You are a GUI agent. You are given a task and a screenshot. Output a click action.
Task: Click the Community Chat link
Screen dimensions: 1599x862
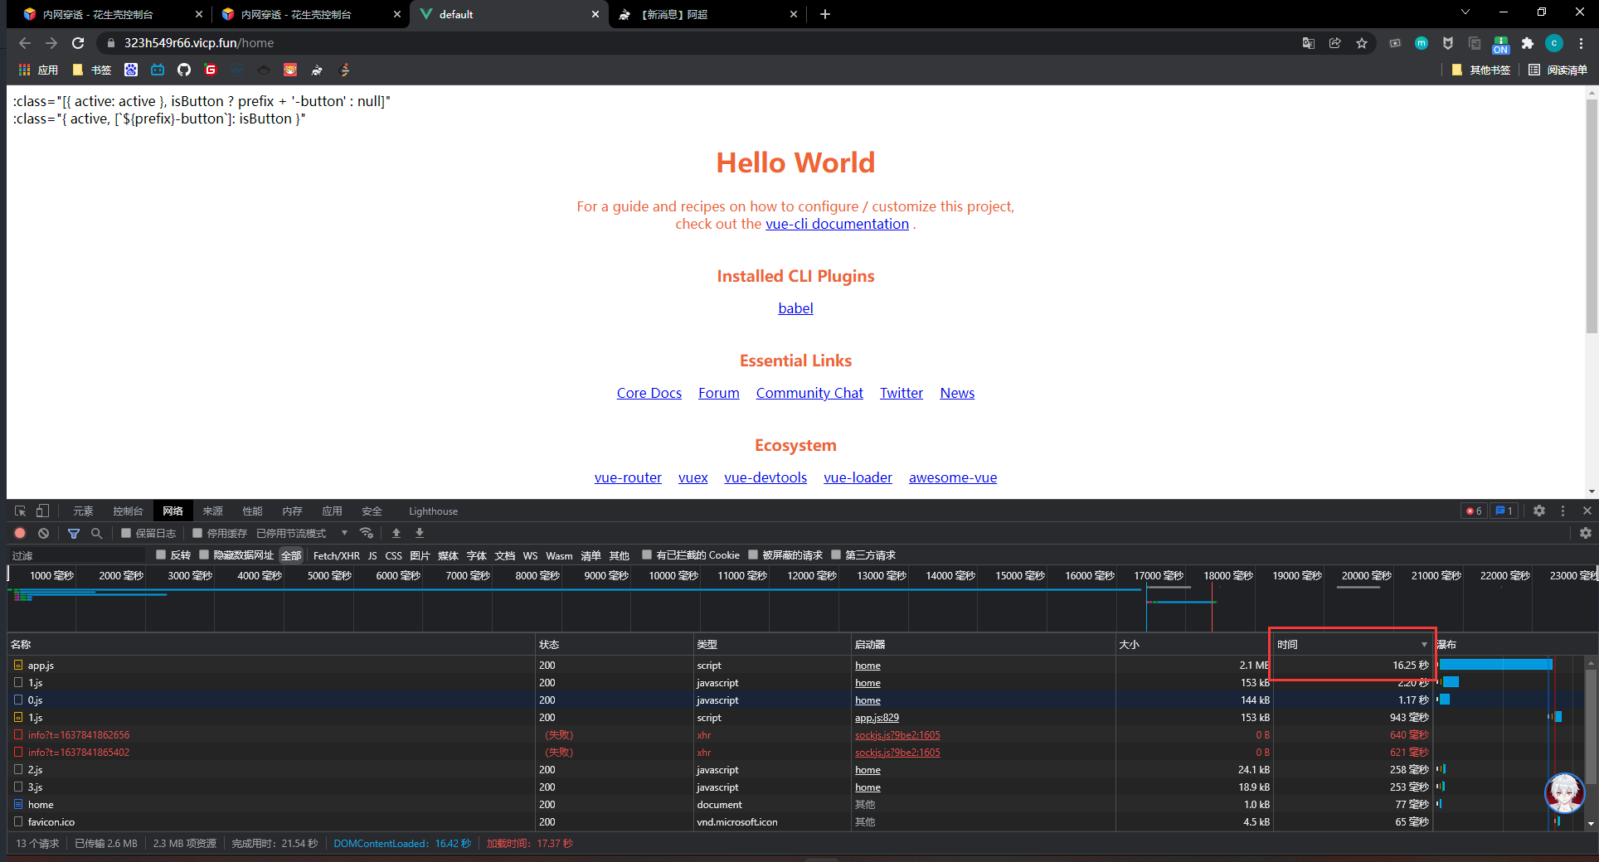[x=809, y=393]
